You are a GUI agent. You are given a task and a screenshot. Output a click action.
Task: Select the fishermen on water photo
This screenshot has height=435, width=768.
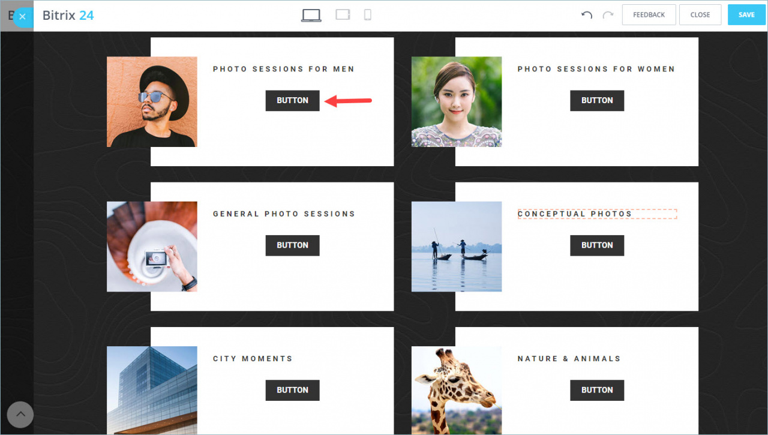pos(457,247)
